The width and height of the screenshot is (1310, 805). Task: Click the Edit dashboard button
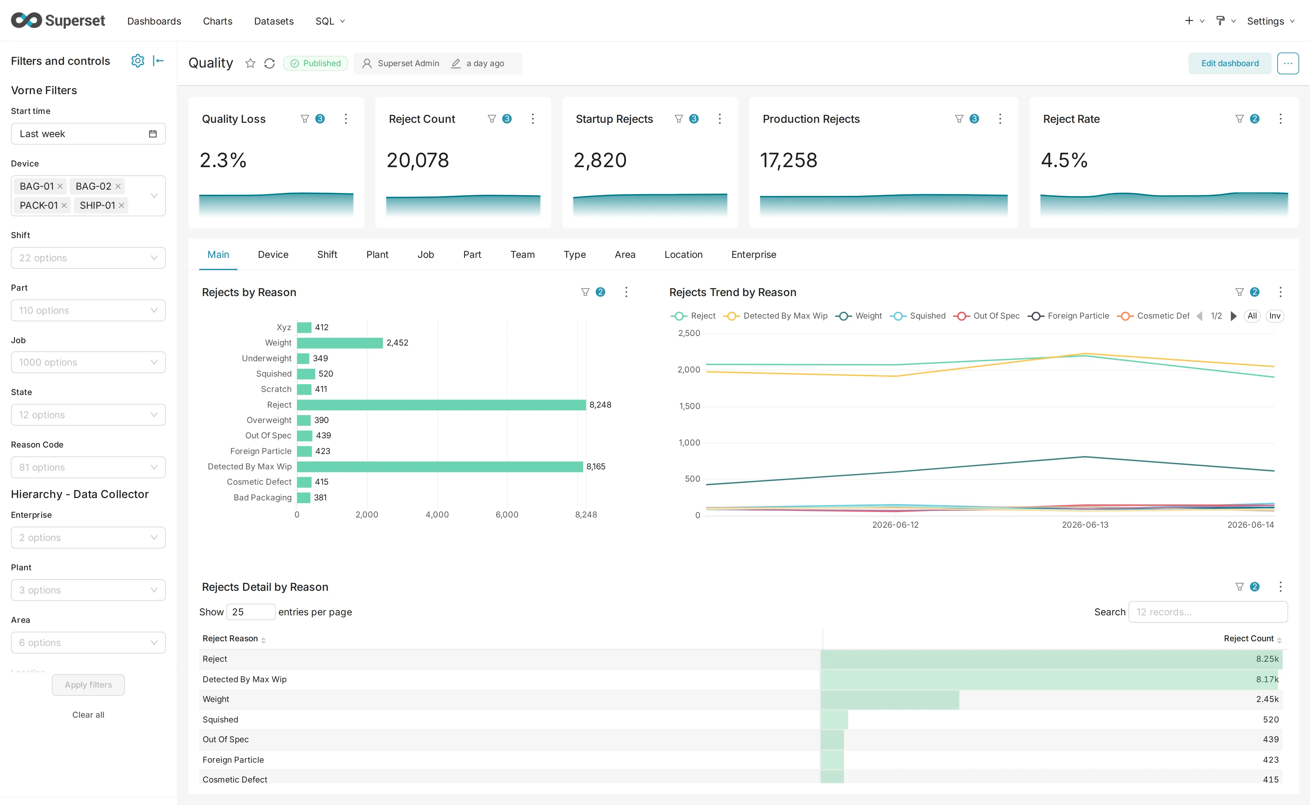pyautogui.click(x=1229, y=63)
